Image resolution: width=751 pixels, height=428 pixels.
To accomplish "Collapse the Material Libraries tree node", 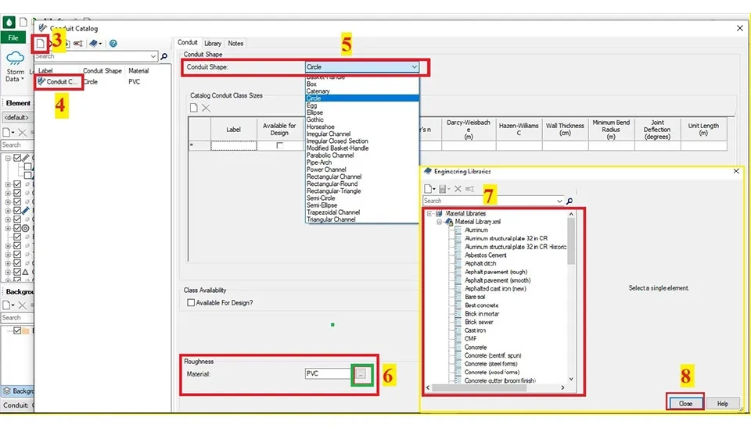I will tap(429, 213).
